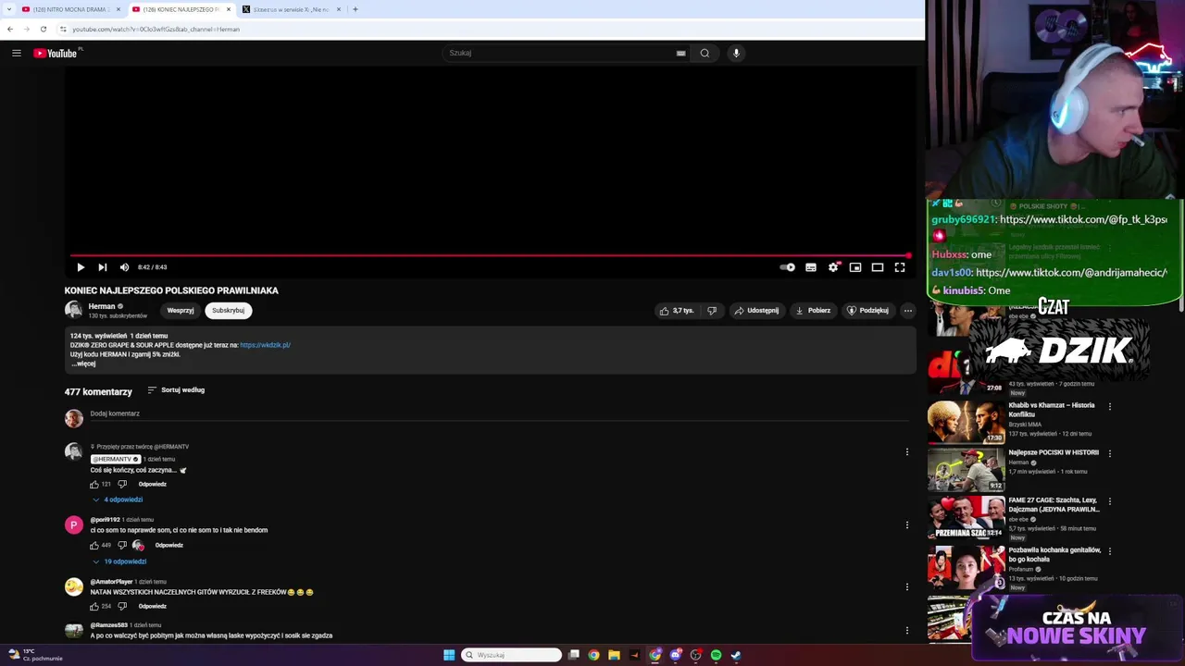Play the video

pyautogui.click(x=81, y=267)
